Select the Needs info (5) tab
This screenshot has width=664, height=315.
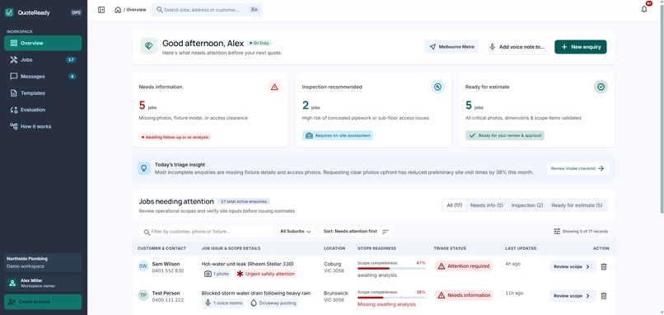coord(487,205)
